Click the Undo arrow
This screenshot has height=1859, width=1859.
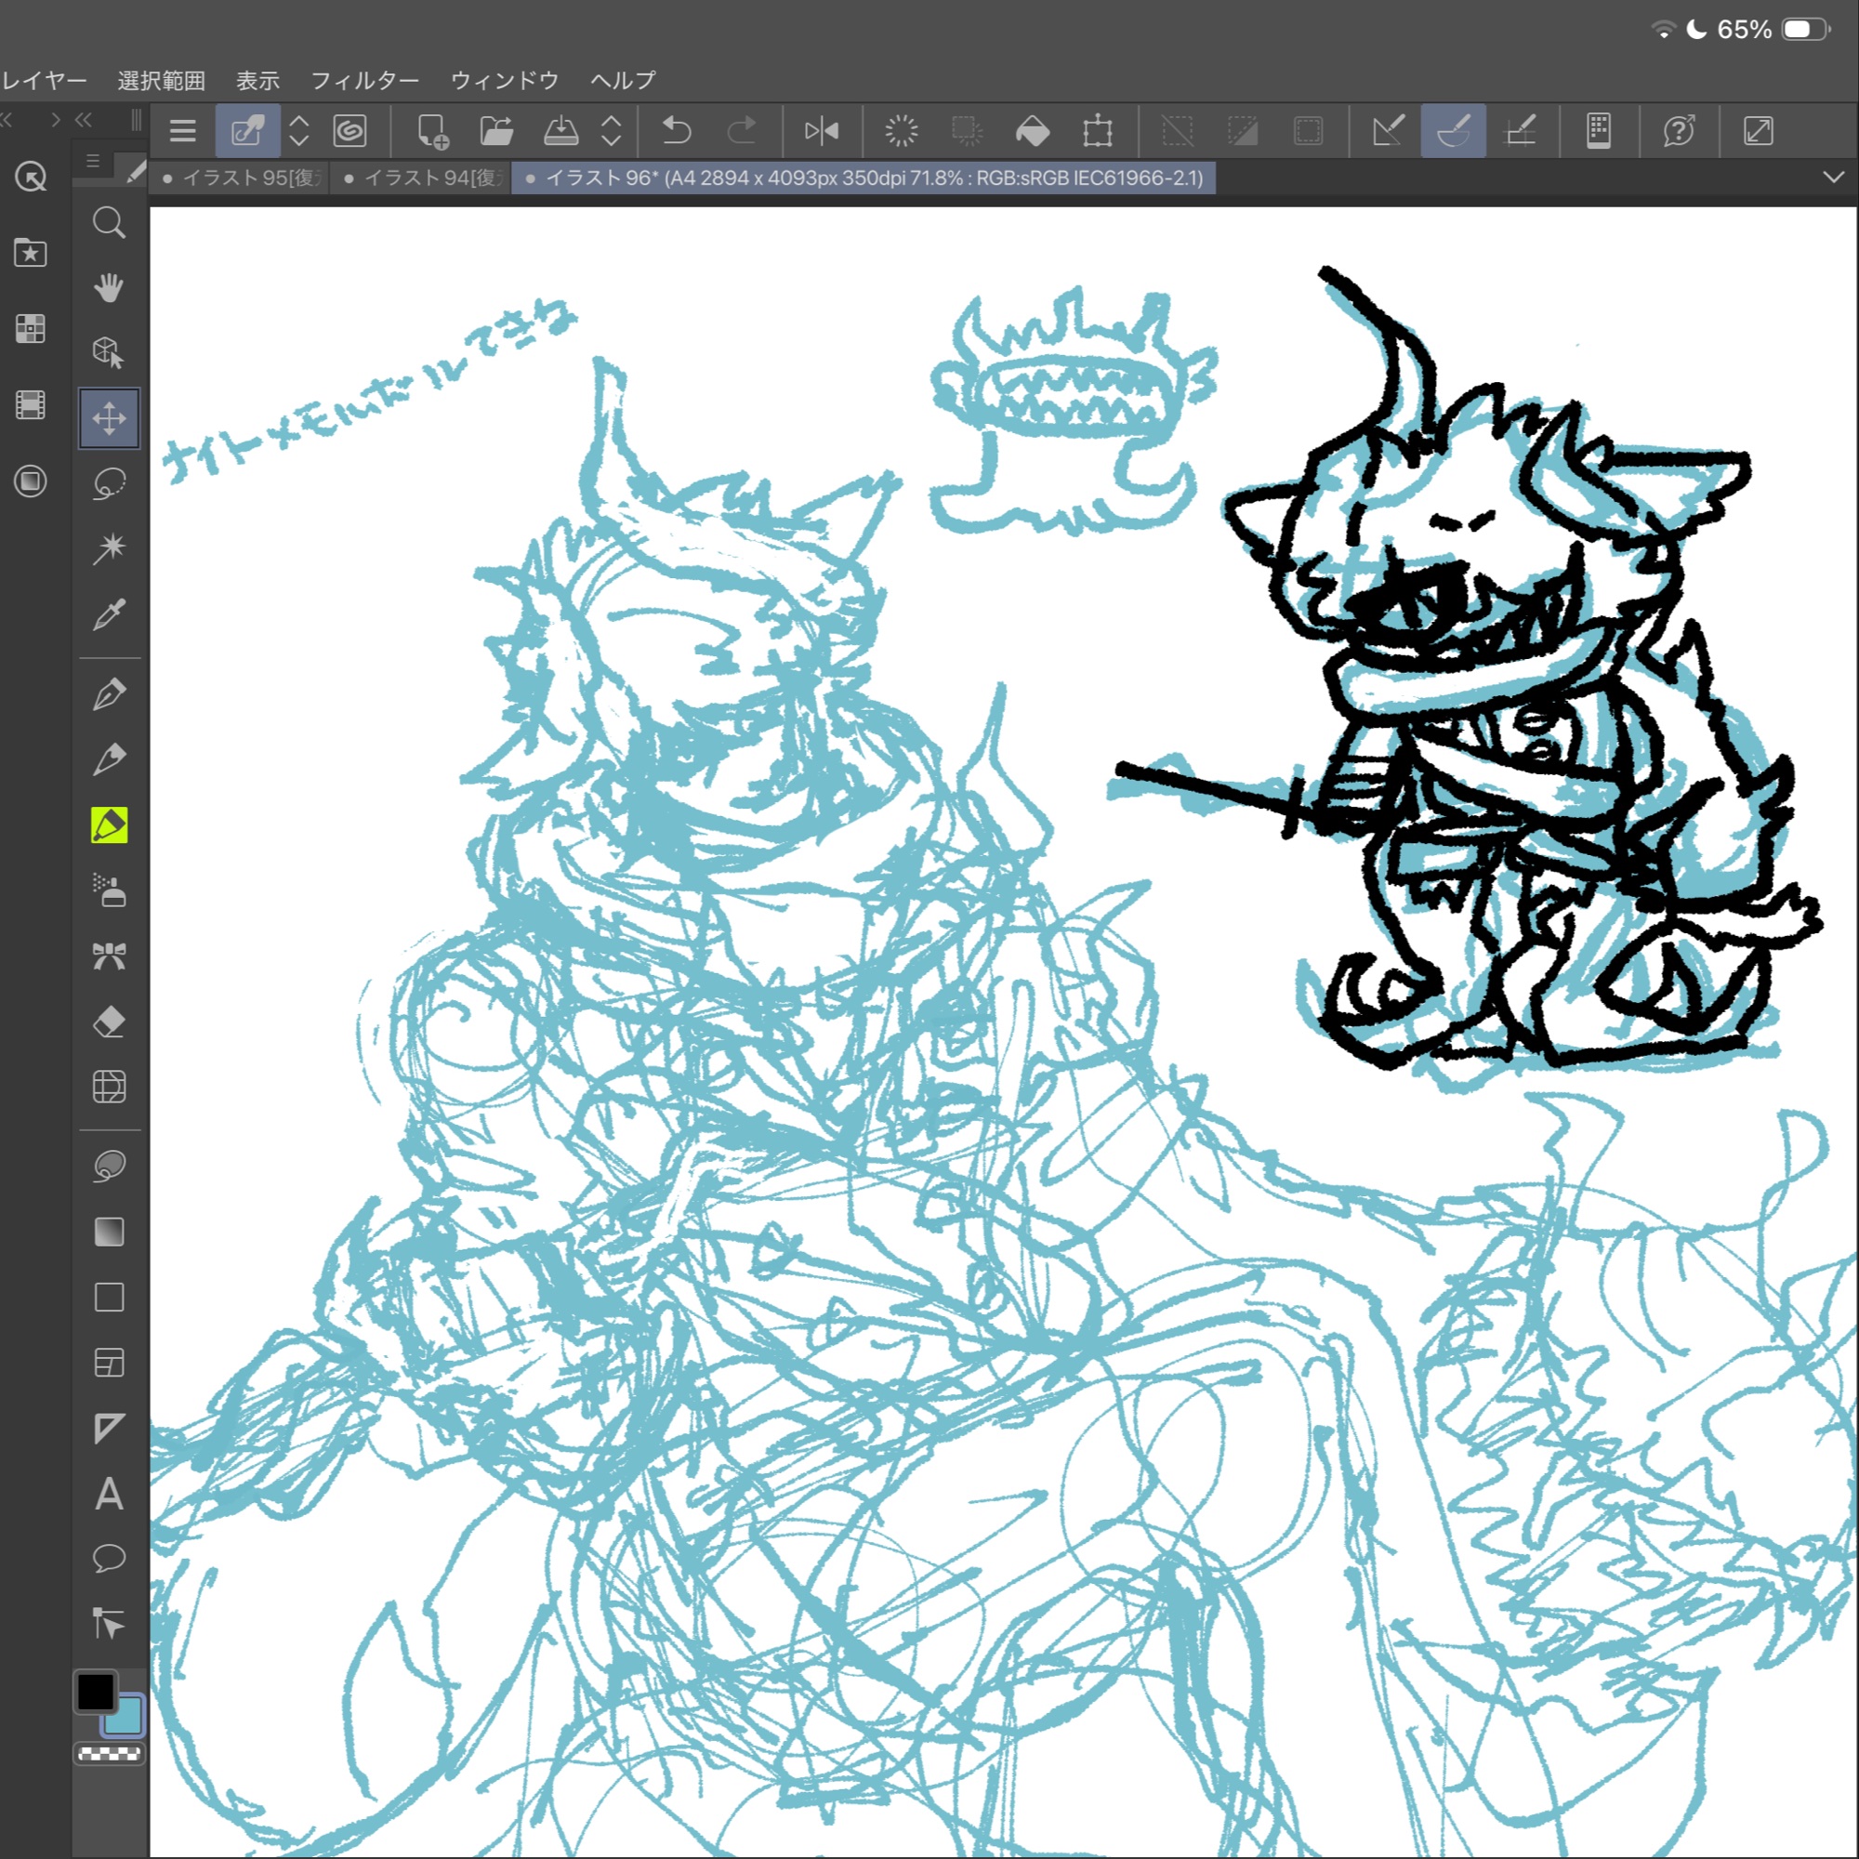pyautogui.click(x=677, y=131)
